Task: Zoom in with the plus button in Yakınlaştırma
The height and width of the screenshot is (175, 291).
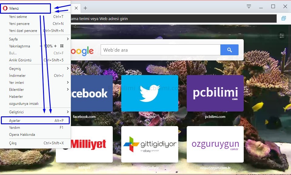Action: pyautogui.click(x=55, y=46)
